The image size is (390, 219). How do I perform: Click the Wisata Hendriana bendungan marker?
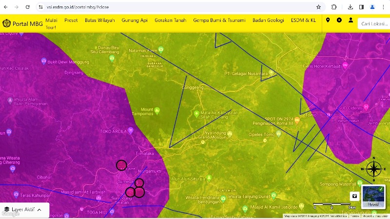pyautogui.click(x=223, y=199)
